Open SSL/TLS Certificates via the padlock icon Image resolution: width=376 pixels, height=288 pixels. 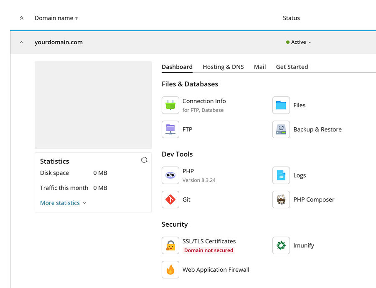tap(170, 245)
